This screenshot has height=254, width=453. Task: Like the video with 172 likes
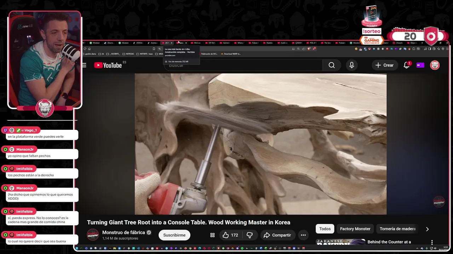point(230,235)
